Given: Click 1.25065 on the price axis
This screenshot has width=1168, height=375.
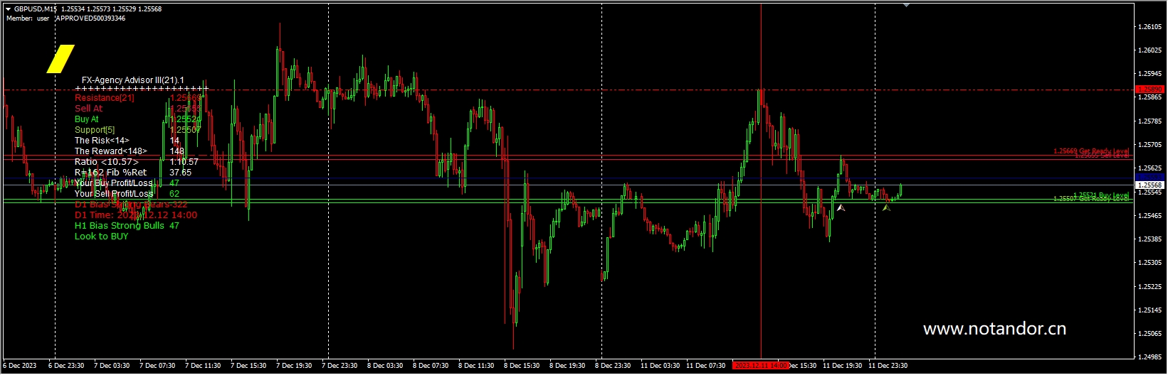Looking at the screenshot, I should coord(1150,334).
